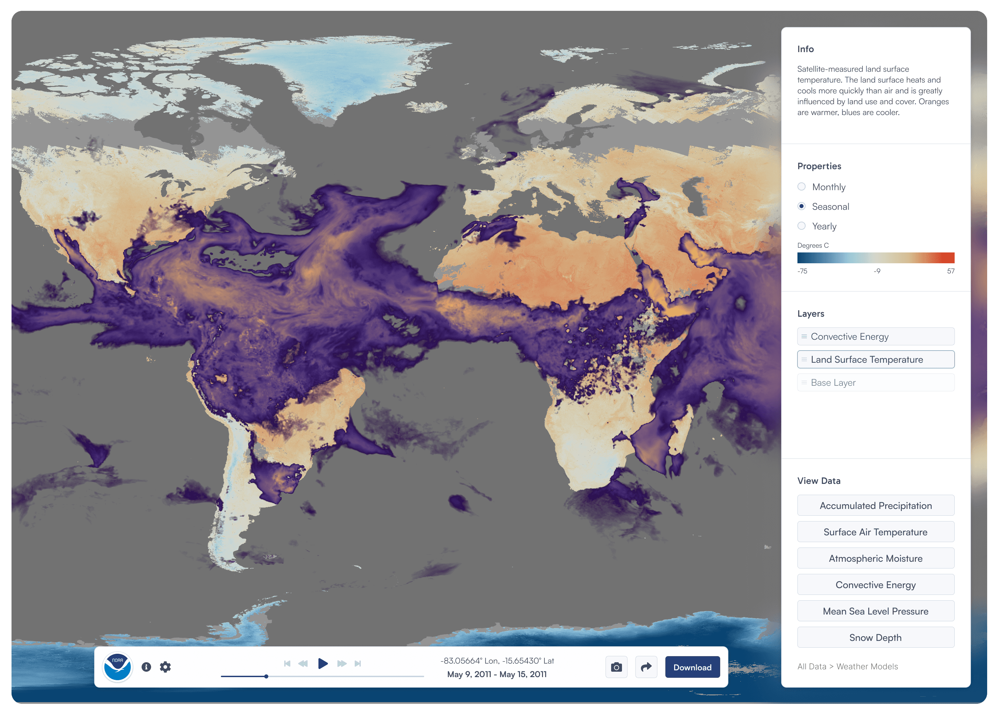This screenshot has width=998, height=714.
Task: Select the Convective Energy layer row
Action: pyautogui.click(x=876, y=336)
